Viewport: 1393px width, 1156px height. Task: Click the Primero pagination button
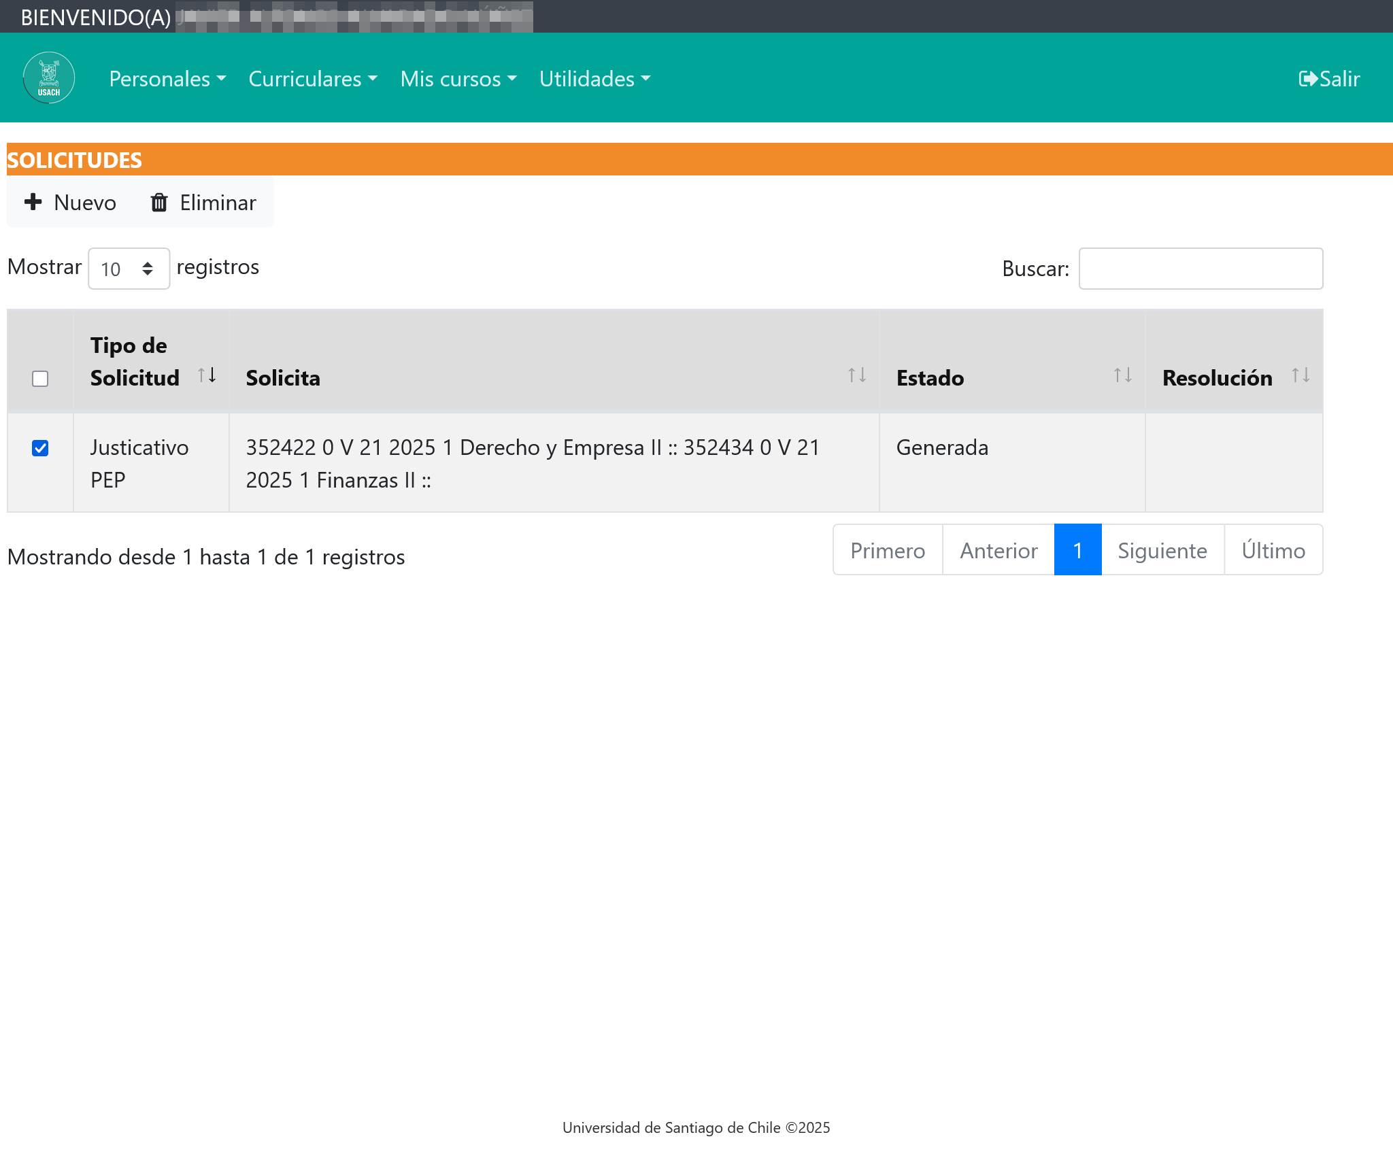[x=888, y=550]
